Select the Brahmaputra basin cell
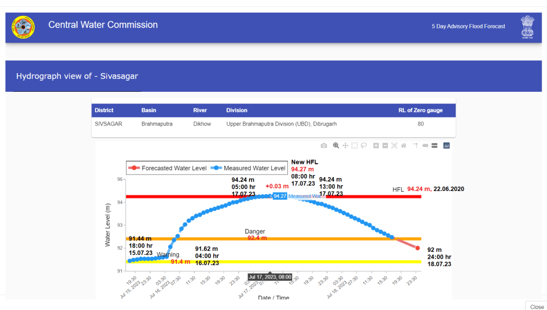This screenshot has height=310, width=547. pyautogui.click(x=157, y=124)
